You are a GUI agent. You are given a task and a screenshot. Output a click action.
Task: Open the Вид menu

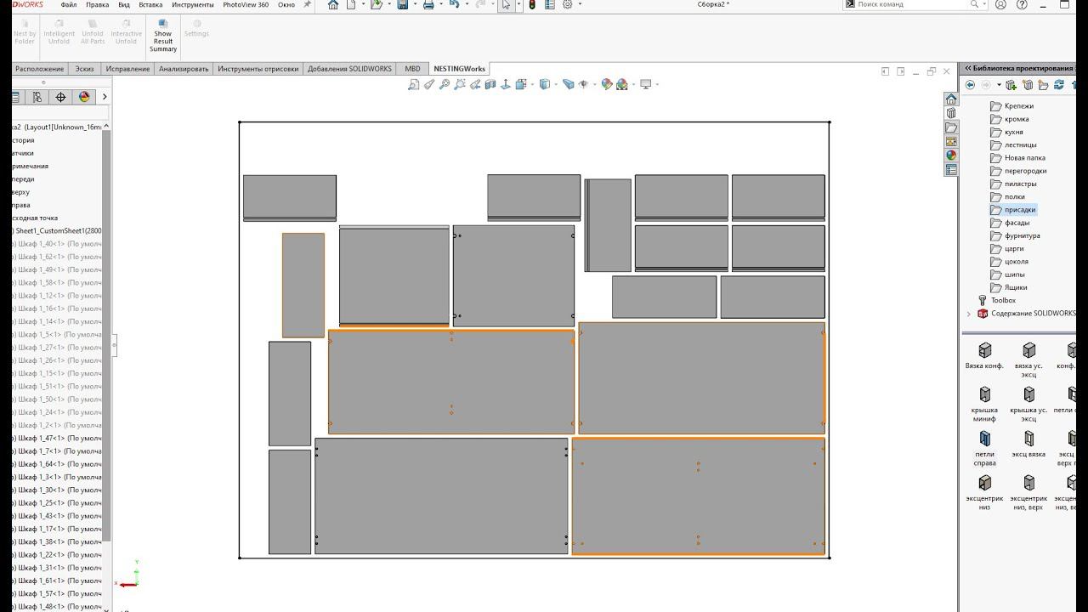point(124,4)
